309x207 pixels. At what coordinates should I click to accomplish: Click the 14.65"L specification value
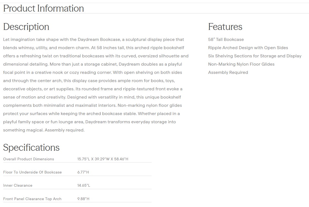(x=84, y=185)
